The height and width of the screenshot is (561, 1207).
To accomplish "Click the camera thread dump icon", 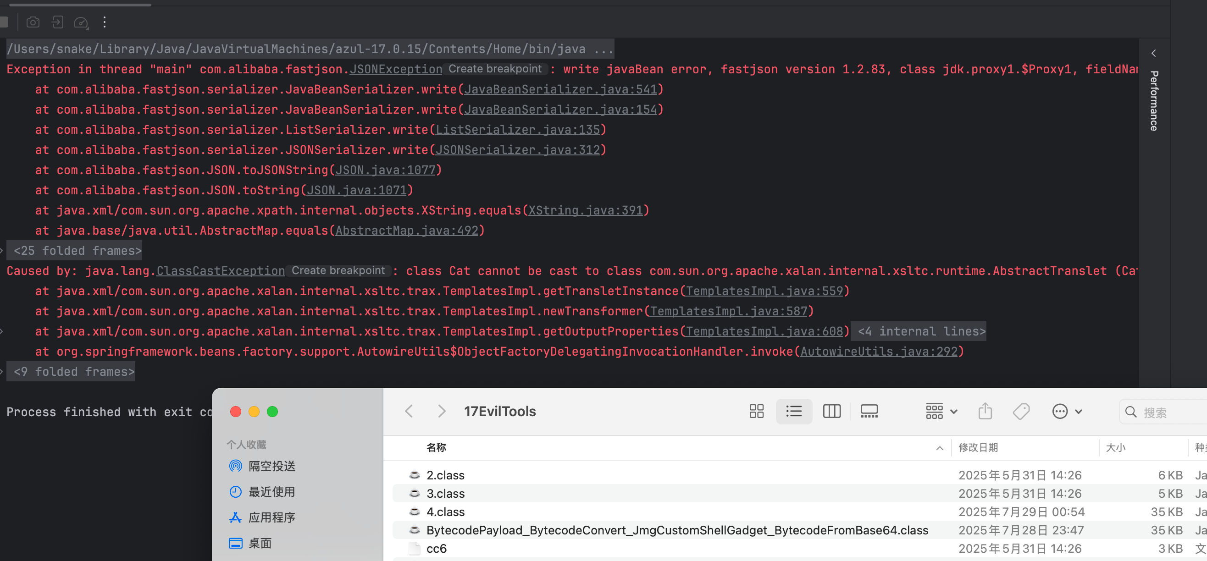I will tap(33, 22).
